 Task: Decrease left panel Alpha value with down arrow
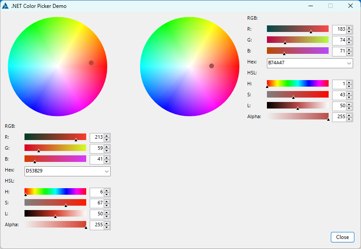pos(107,228)
